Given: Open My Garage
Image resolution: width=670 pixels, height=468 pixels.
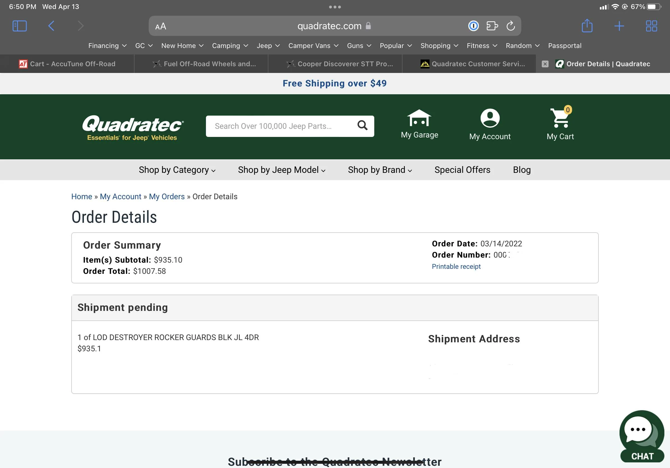Looking at the screenshot, I should click(419, 124).
